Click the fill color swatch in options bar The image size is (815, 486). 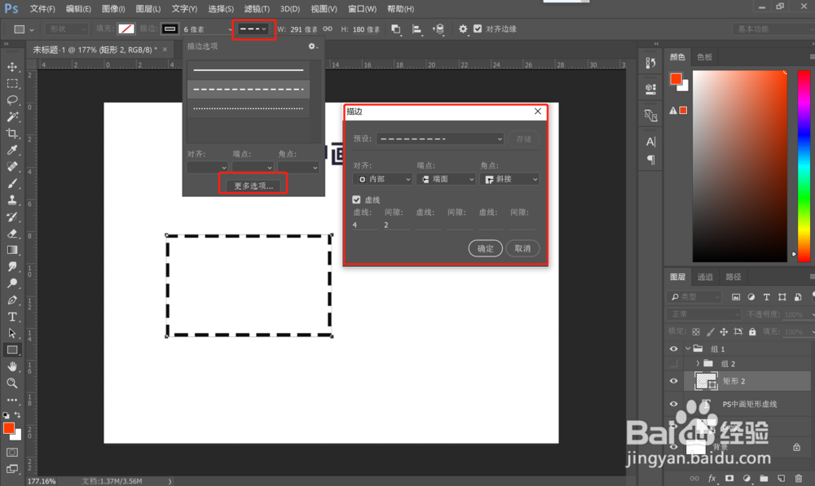point(126,29)
